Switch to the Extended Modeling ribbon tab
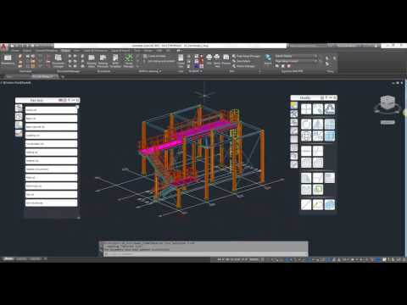 coord(47,51)
